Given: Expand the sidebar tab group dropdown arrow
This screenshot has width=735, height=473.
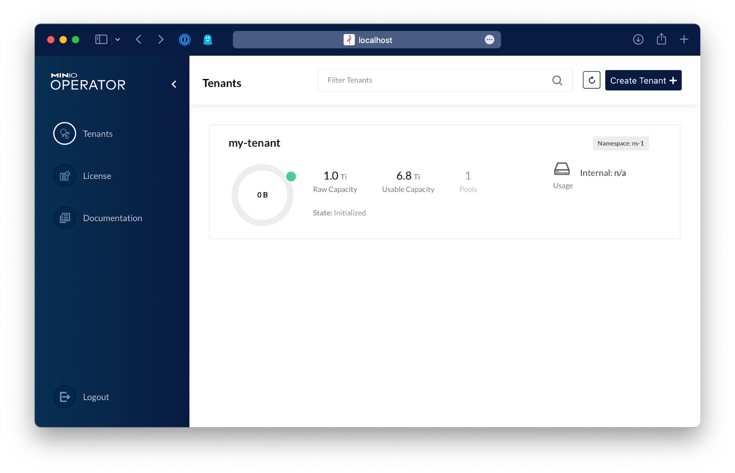Looking at the screenshot, I should pos(118,39).
